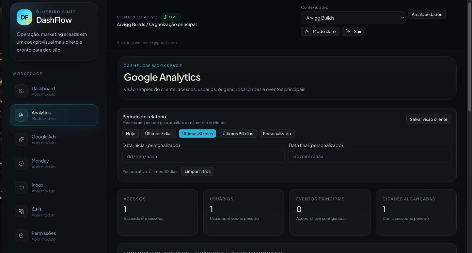Select the Últimos 7 dias period

pyautogui.click(x=159, y=134)
